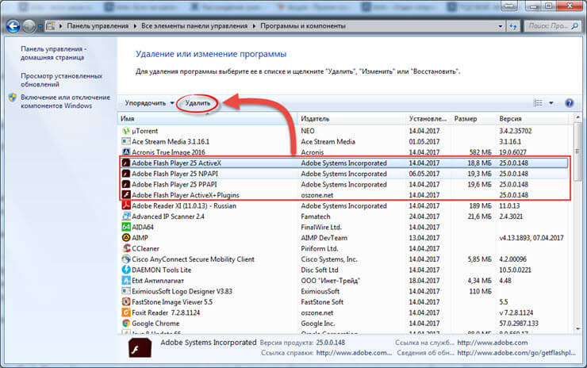
Task: Select version v4.13.1893, 07.04.2017 cell
Action: [531, 238]
